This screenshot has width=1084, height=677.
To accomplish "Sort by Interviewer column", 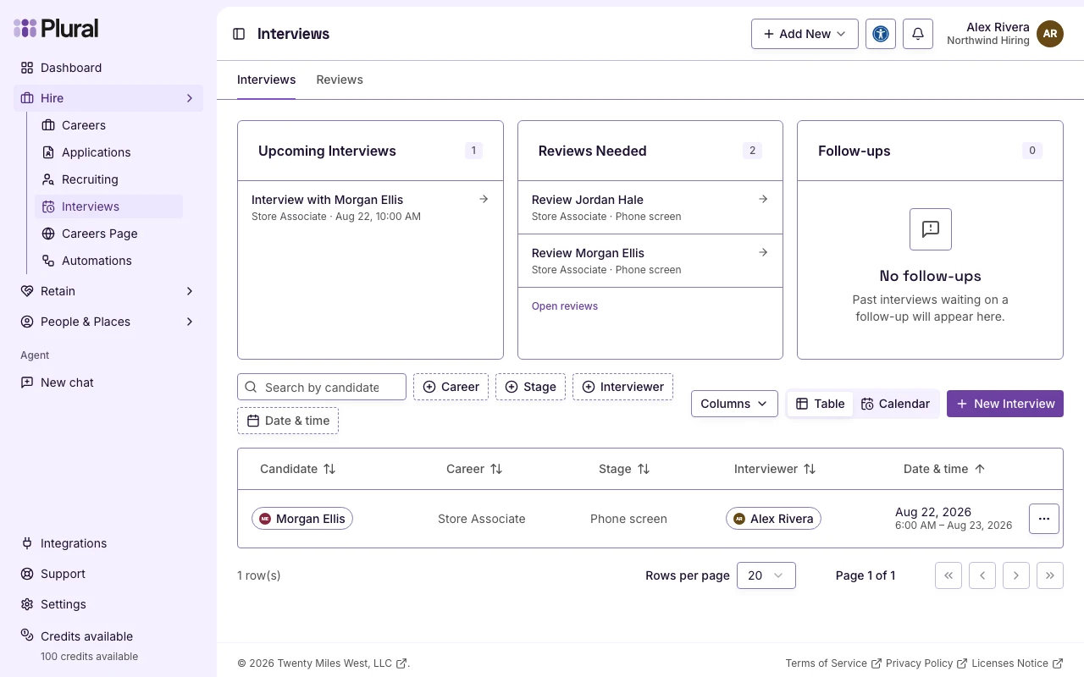I will (x=775, y=469).
